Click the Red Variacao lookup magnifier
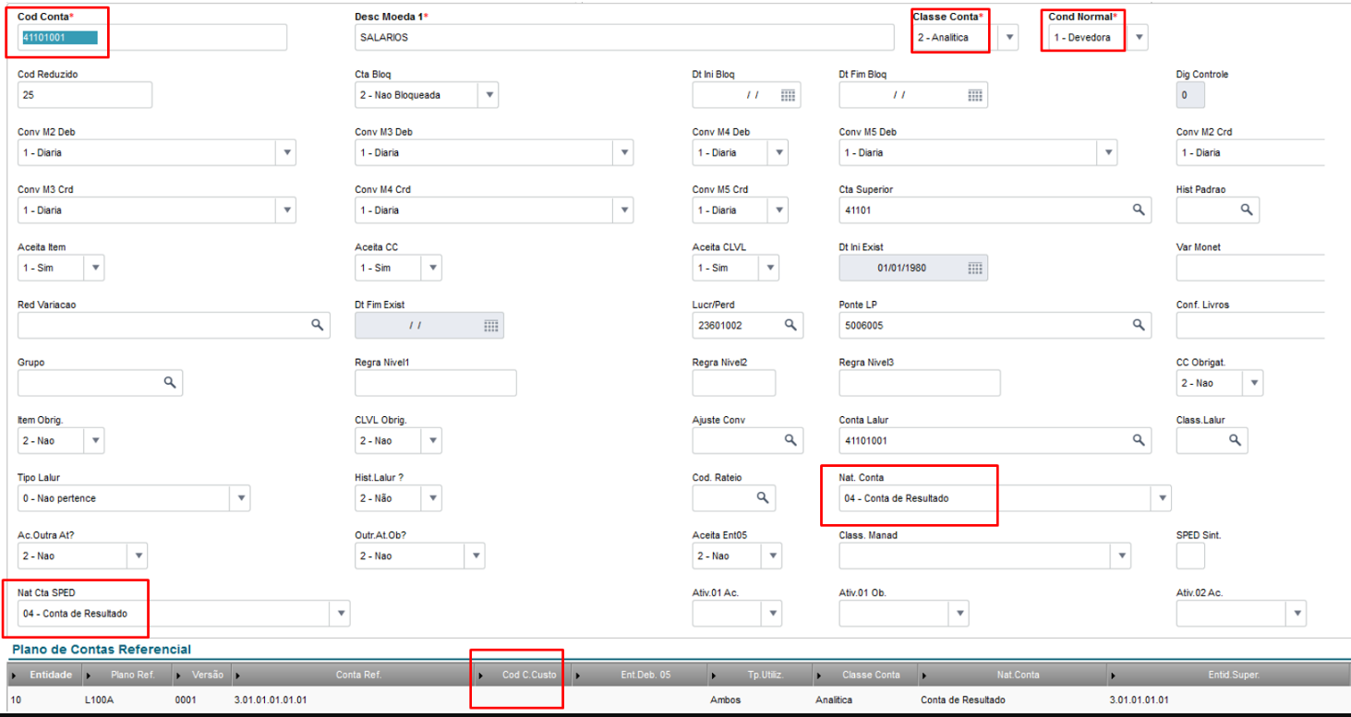1351x717 pixels. (x=317, y=325)
